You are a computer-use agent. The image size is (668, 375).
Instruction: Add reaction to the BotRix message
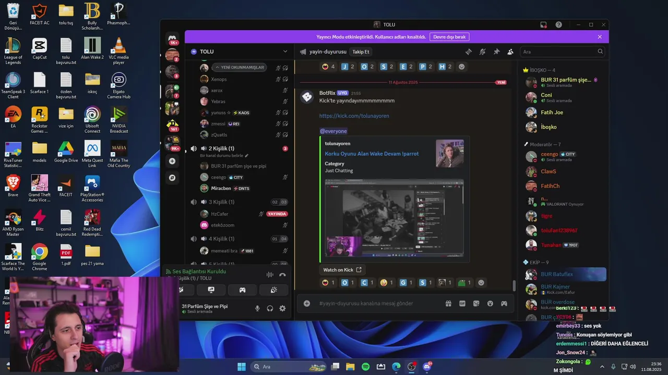click(x=481, y=283)
